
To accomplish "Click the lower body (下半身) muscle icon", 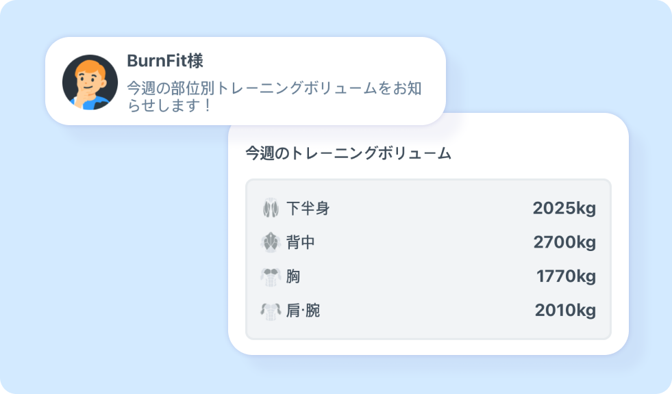I will (271, 209).
